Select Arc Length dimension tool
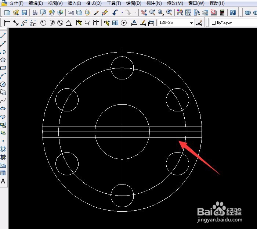This screenshot has width=257, height=229. 24,23
